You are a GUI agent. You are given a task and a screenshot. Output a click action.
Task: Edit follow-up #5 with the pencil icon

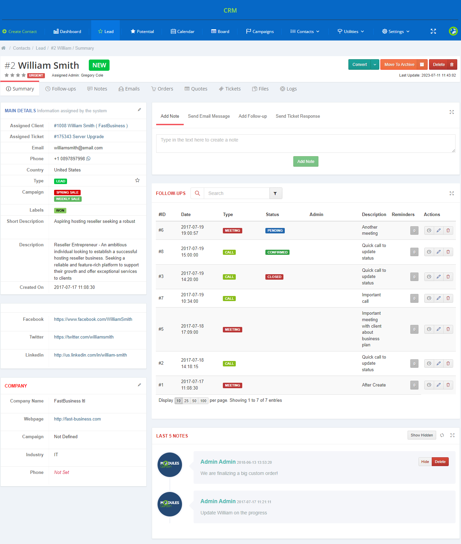pos(439,329)
